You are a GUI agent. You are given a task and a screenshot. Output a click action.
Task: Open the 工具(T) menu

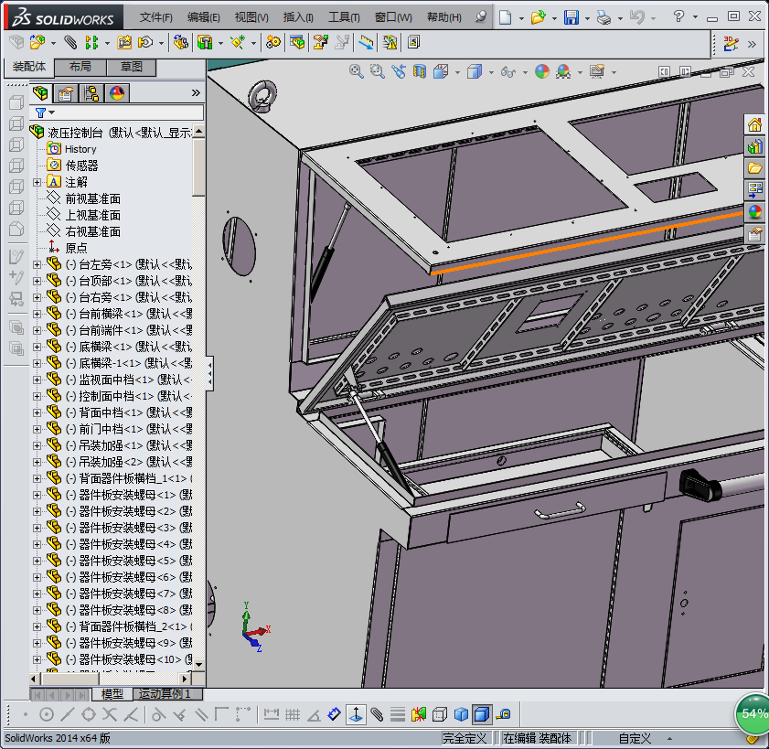pos(344,17)
